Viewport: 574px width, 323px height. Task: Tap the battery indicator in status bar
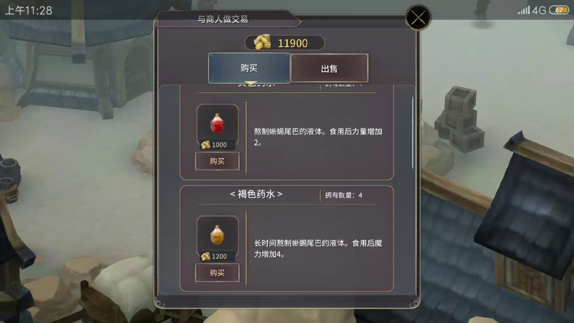point(559,10)
